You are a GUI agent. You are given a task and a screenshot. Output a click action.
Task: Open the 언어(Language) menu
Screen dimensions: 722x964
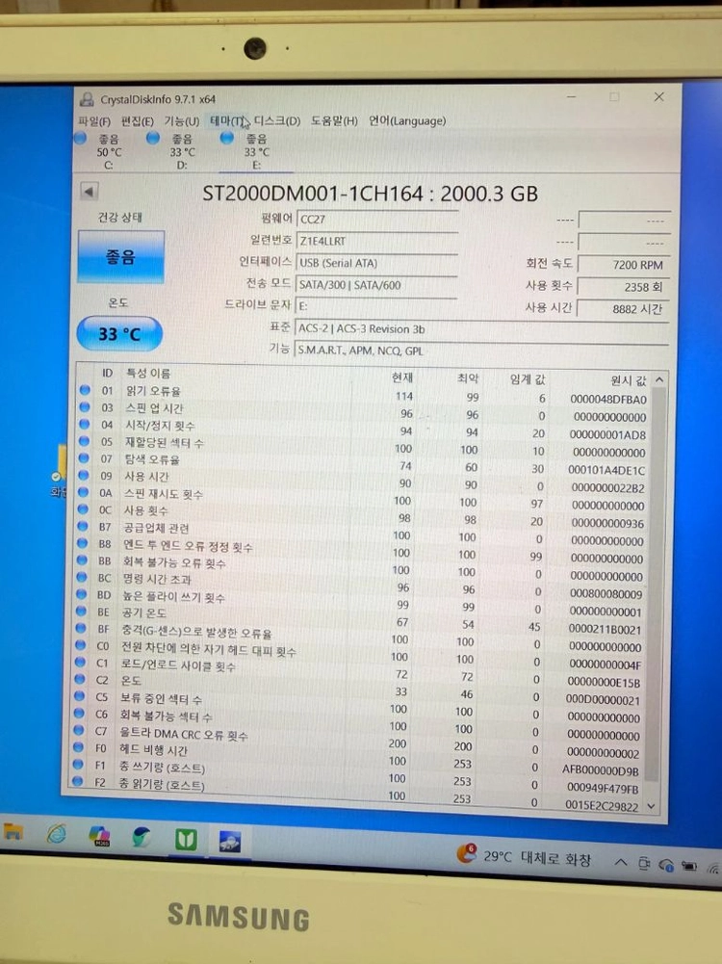407,120
